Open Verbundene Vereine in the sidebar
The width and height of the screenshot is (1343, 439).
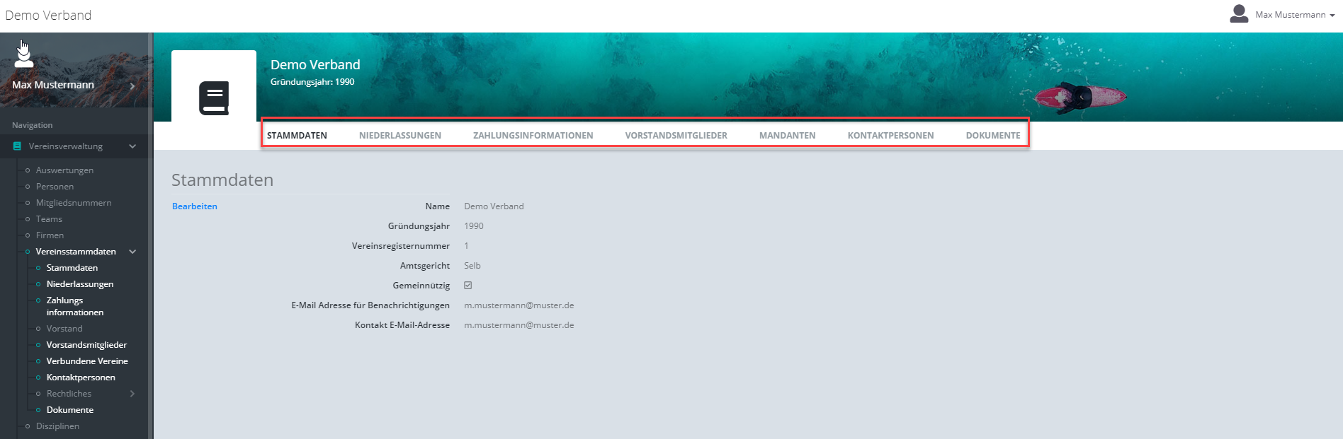(x=87, y=361)
